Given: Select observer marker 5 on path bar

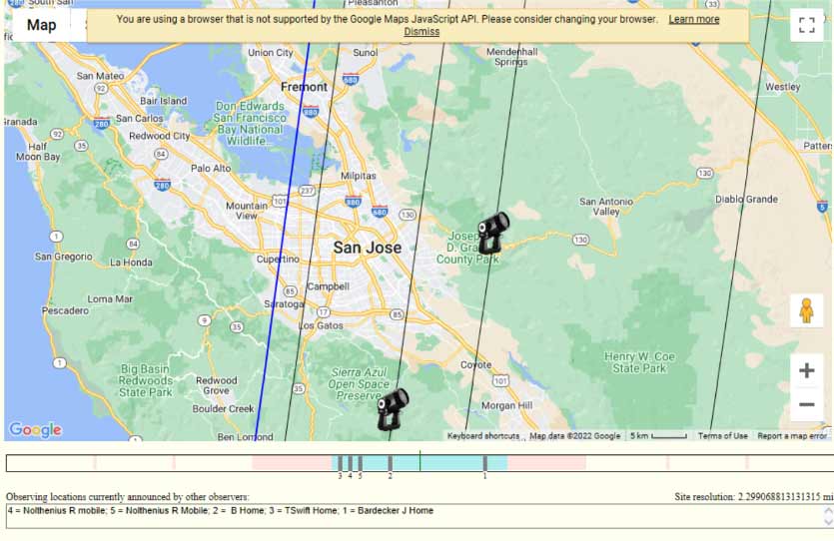Looking at the screenshot, I should click(361, 463).
